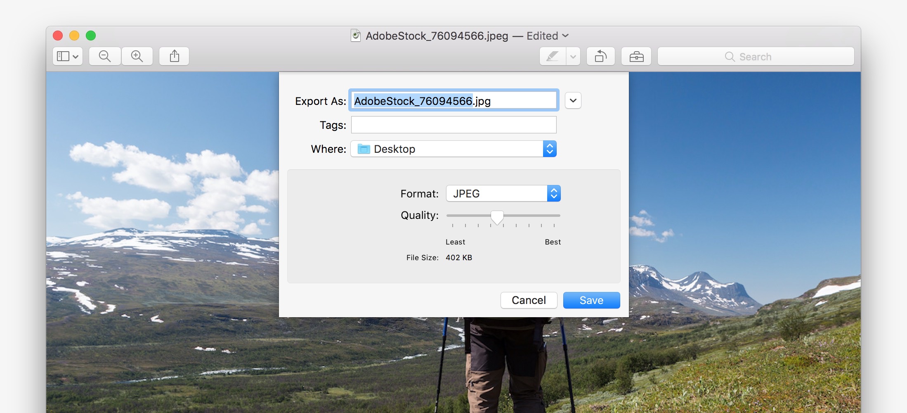This screenshot has height=413, width=907.
Task: Cancel the export dialog
Action: coord(529,300)
